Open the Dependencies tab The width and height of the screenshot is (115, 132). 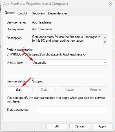[58, 13]
